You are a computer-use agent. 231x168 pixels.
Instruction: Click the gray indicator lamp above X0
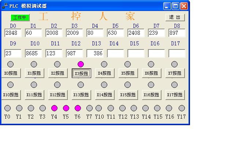tap(11, 64)
